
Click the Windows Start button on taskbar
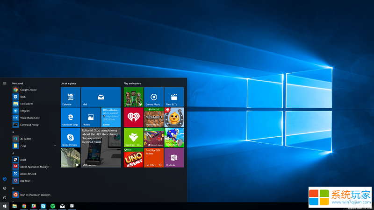pos(5,206)
